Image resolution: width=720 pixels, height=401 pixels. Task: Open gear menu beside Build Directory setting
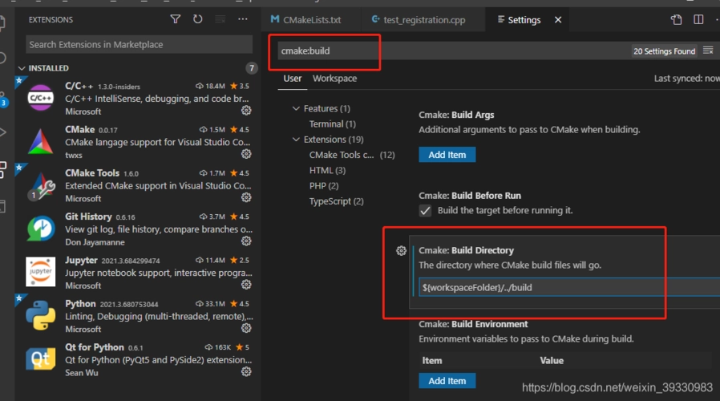point(402,251)
